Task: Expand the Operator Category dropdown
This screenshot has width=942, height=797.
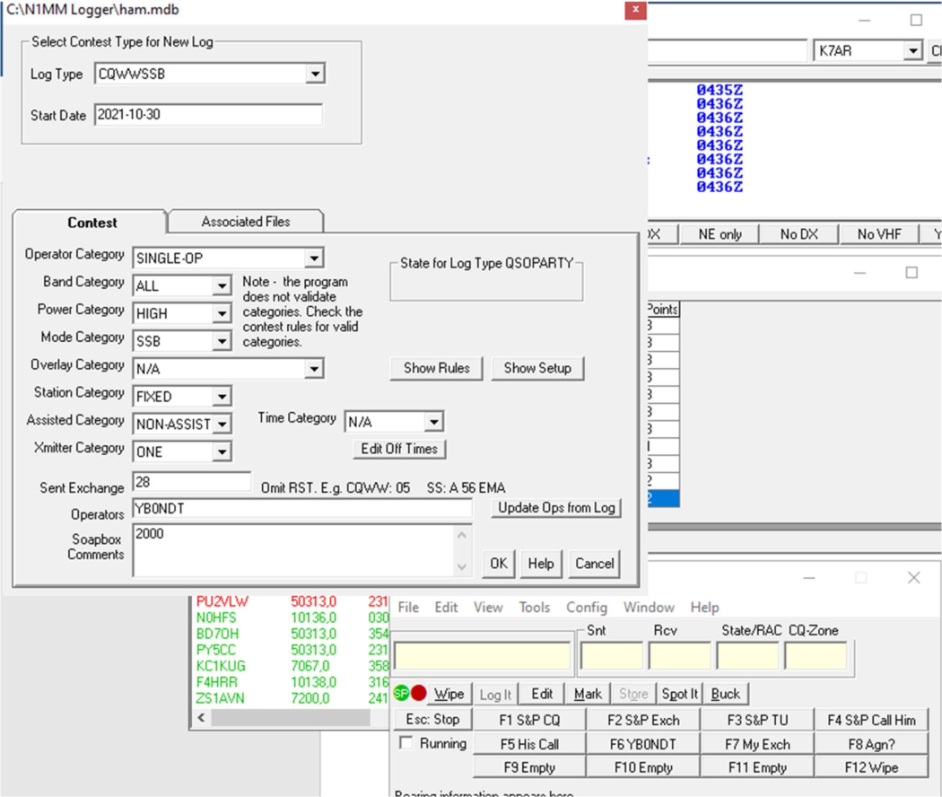Action: pyautogui.click(x=313, y=258)
